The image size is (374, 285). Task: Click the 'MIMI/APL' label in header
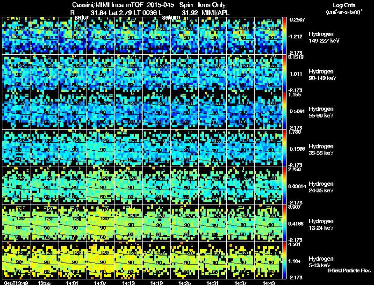point(216,13)
